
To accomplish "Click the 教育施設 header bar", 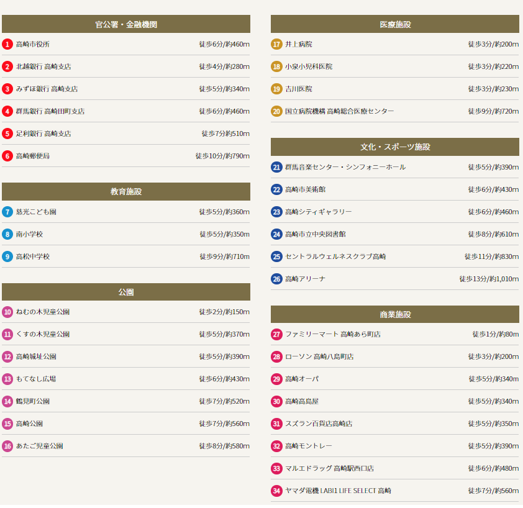I will (x=126, y=191).
